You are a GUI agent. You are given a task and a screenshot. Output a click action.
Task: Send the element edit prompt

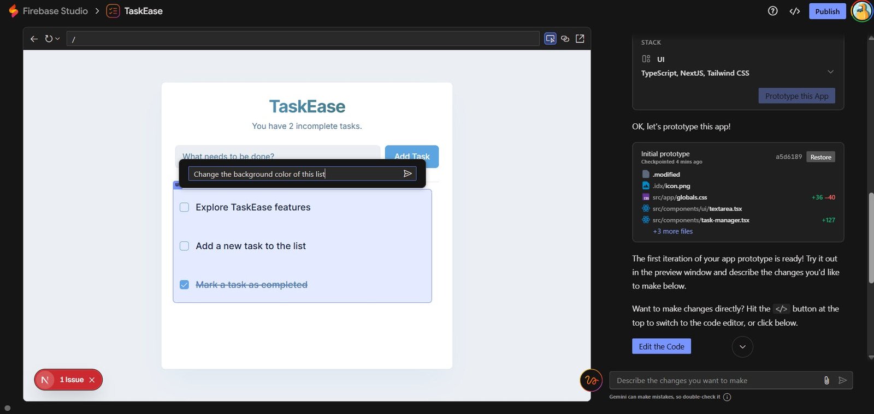click(x=408, y=173)
